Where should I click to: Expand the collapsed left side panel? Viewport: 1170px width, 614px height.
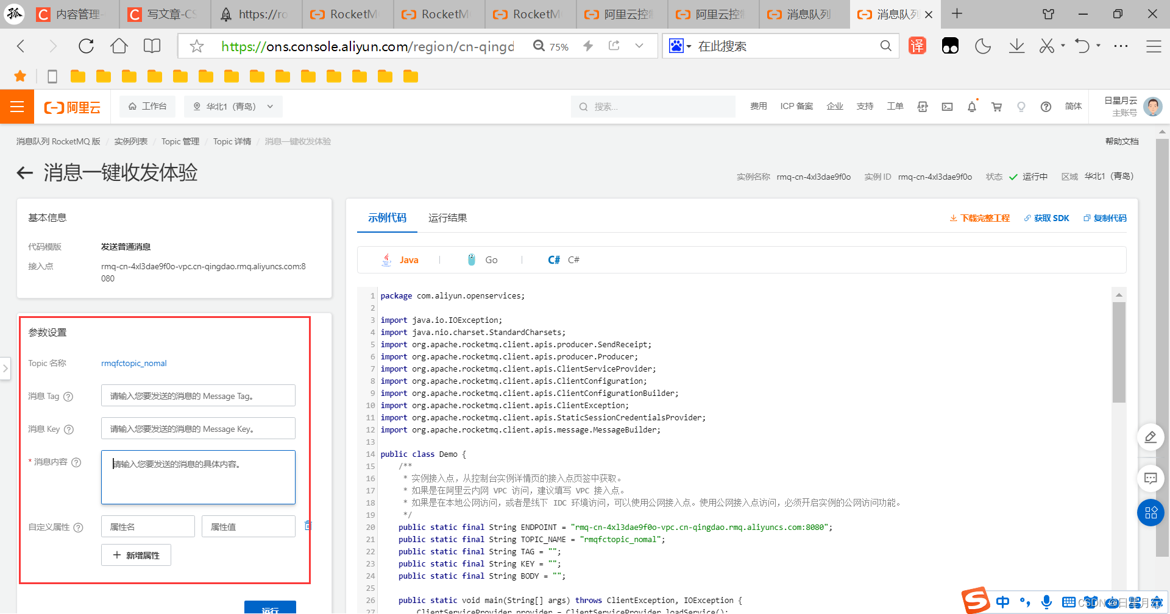5,369
